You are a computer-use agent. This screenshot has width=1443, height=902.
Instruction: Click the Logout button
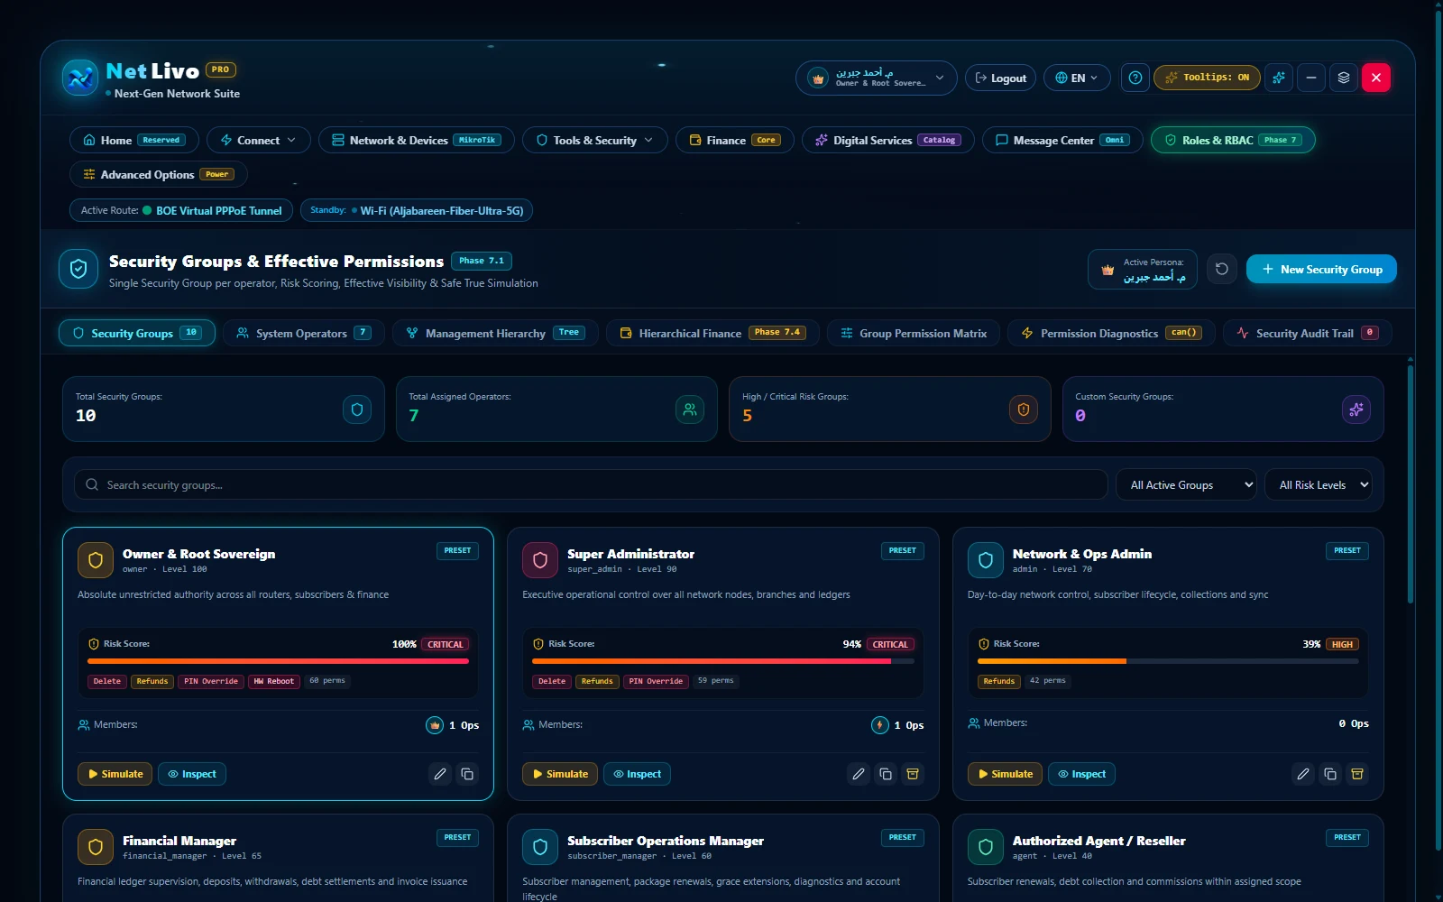click(x=1001, y=78)
